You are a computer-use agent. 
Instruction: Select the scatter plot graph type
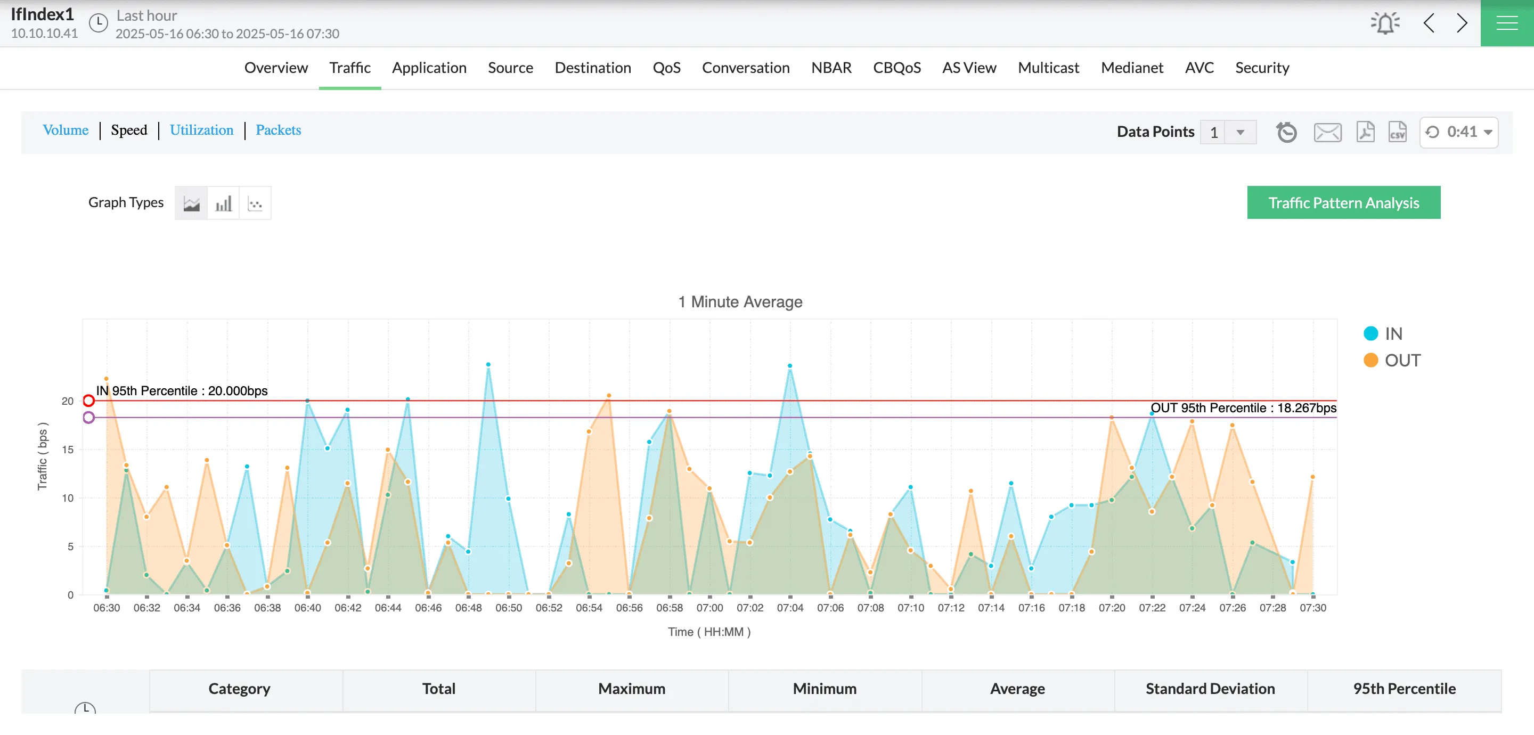click(x=256, y=202)
